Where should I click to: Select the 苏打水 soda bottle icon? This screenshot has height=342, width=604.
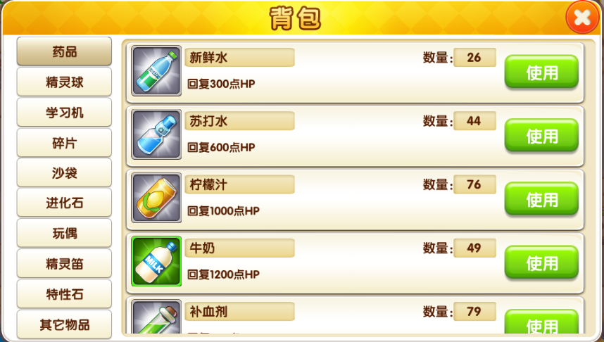(x=156, y=134)
